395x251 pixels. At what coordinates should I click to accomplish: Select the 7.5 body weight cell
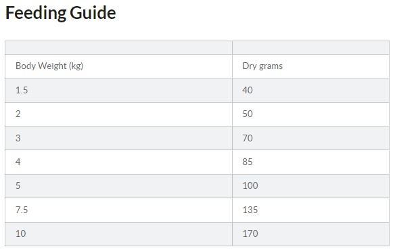click(118, 210)
